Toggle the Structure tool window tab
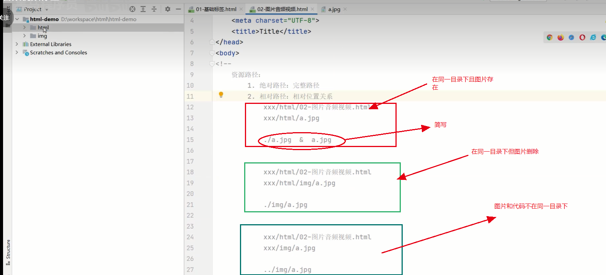 tap(8, 252)
